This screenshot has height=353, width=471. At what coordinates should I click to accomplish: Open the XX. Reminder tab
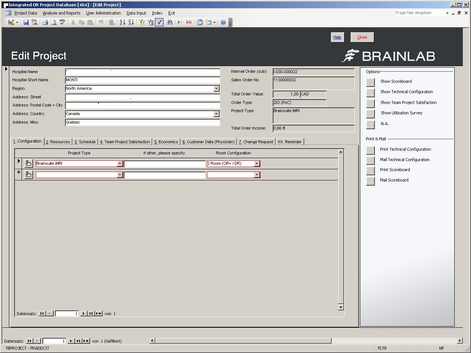pos(290,142)
